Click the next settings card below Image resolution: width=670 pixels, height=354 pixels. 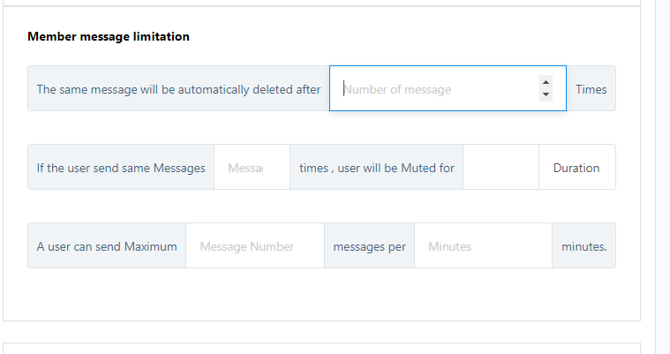321,348
